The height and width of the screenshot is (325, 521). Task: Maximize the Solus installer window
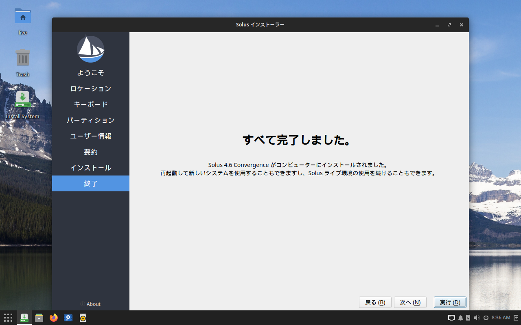coord(449,25)
